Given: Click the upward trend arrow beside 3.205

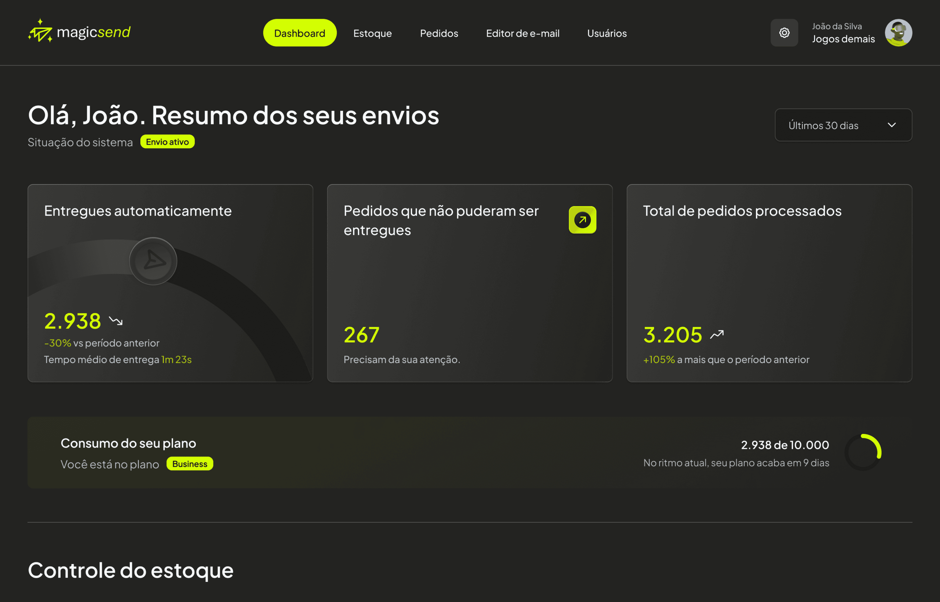Looking at the screenshot, I should pyautogui.click(x=717, y=335).
